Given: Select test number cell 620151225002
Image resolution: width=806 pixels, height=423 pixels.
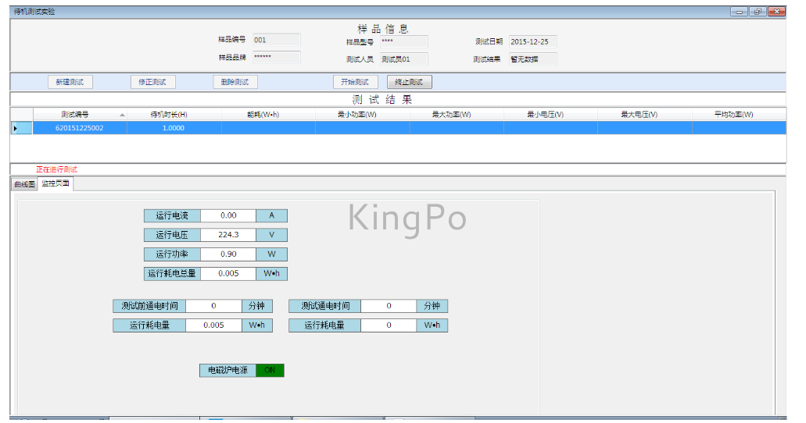Looking at the screenshot, I should click(80, 128).
